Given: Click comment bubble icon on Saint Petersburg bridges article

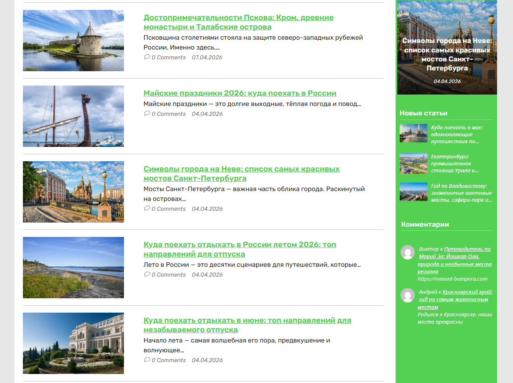Looking at the screenshot, I should click(147, 209).
